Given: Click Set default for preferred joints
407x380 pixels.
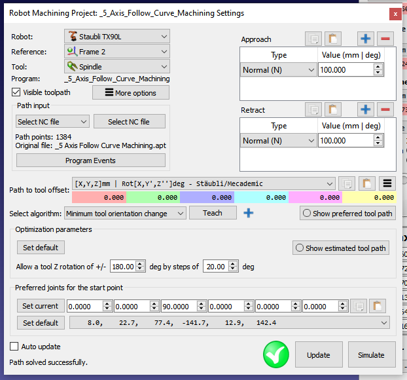Looking at the screenshot, I should (x=41, y=322).
